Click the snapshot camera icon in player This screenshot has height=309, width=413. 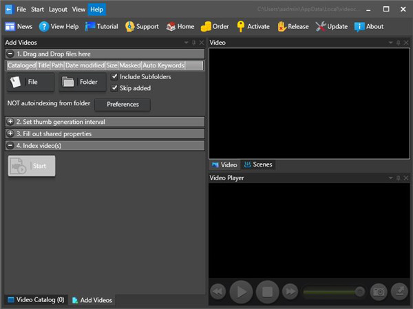[378, 292]
